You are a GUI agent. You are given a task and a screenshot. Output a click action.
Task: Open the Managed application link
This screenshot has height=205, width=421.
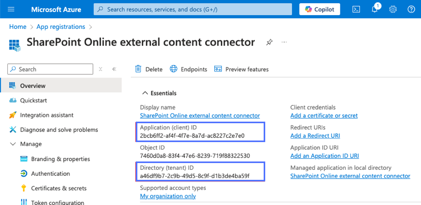coord(350,176)
